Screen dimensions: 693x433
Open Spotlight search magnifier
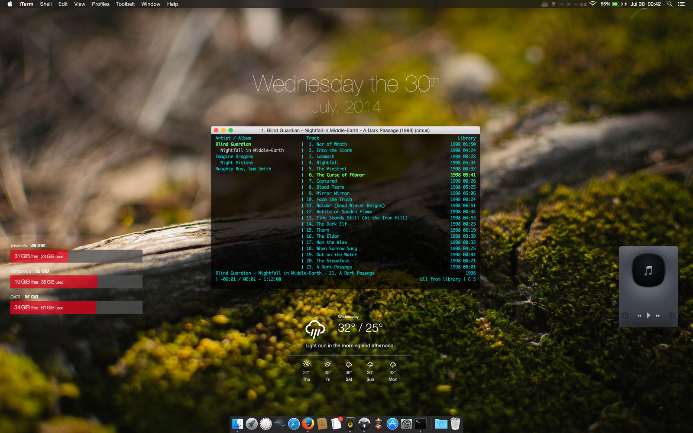click(x=670, y=4)
